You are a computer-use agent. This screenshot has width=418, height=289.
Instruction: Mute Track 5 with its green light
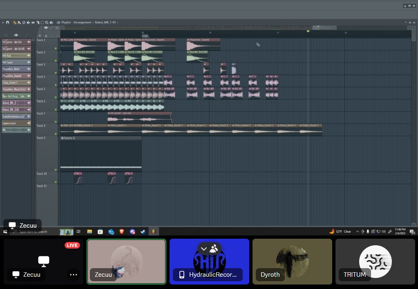click(x=56, y=97)
